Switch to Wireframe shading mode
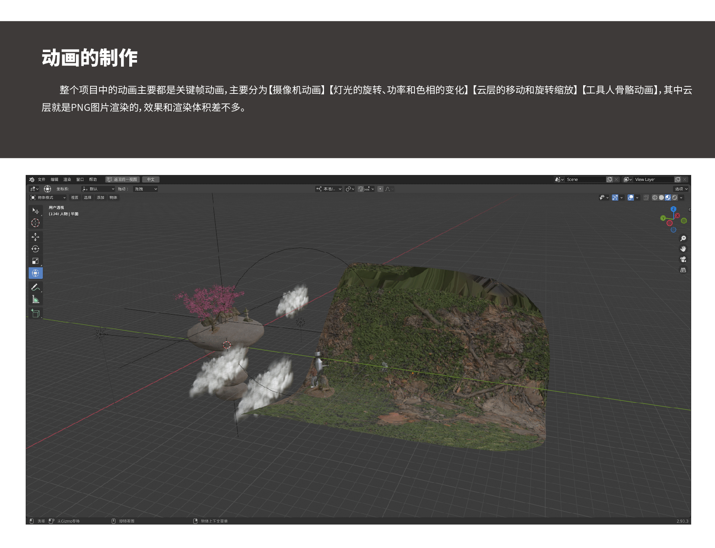The width and height of the screenshot is (715, 548). [x=655, y=198]
